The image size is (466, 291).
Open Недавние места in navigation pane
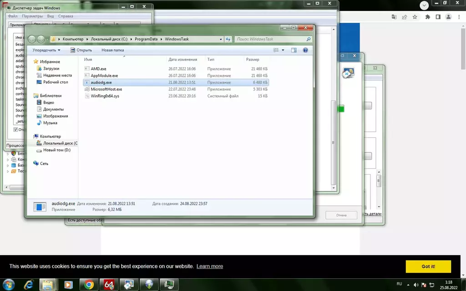click(57, 75)
